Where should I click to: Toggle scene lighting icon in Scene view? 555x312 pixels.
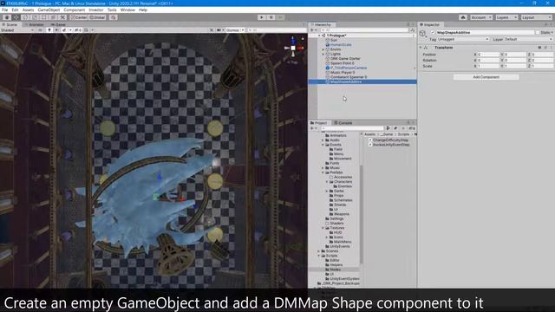pyautogui.click(x=49, y=30)
